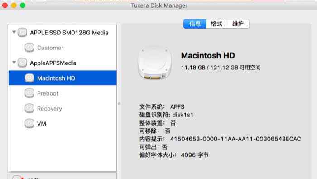Click the APPLE SSD SM0128G Media disk icon

point(22,32)
